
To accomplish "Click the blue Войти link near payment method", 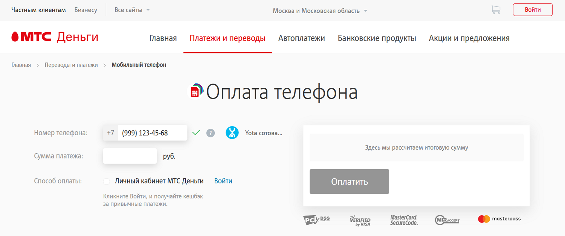I will click(223, 181).
